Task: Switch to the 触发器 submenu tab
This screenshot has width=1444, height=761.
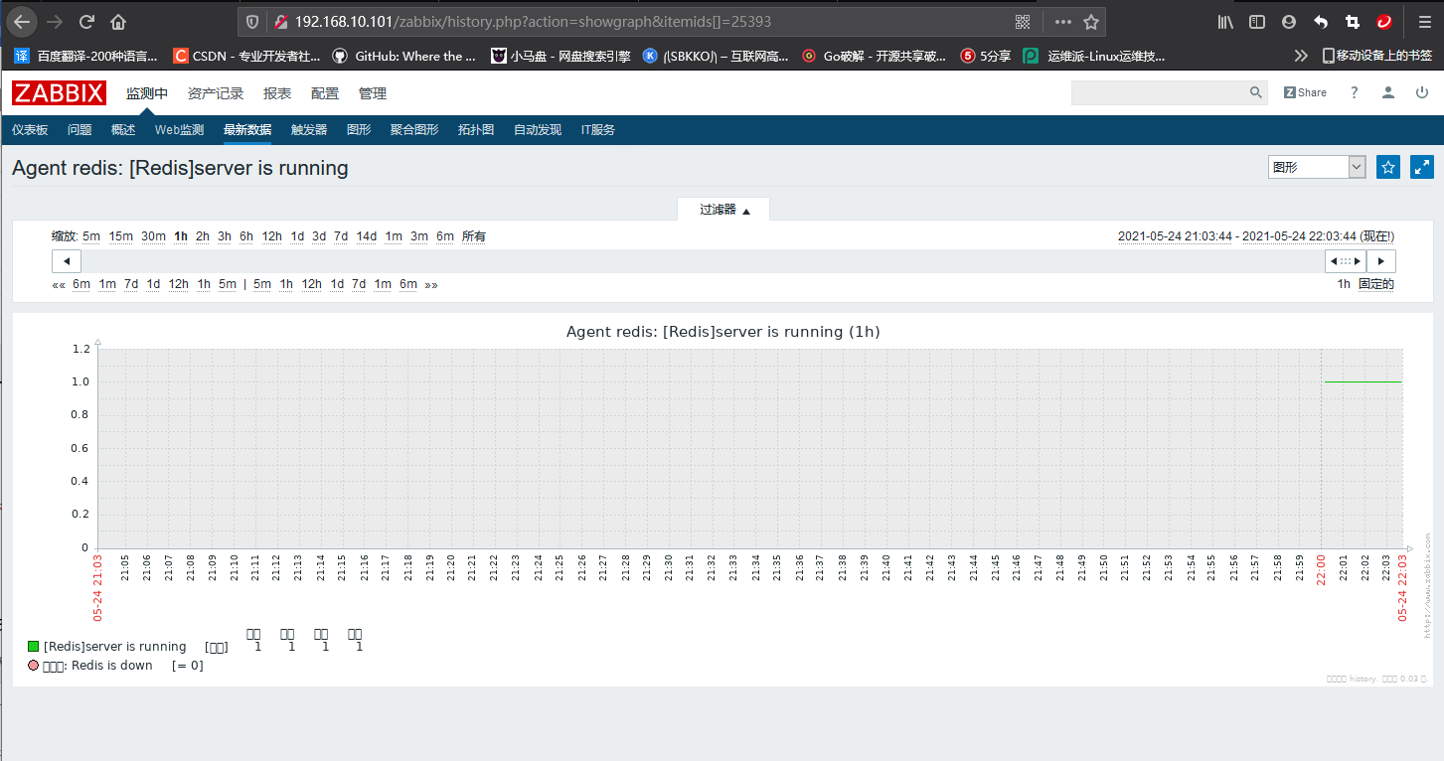Action: [309, 130]
